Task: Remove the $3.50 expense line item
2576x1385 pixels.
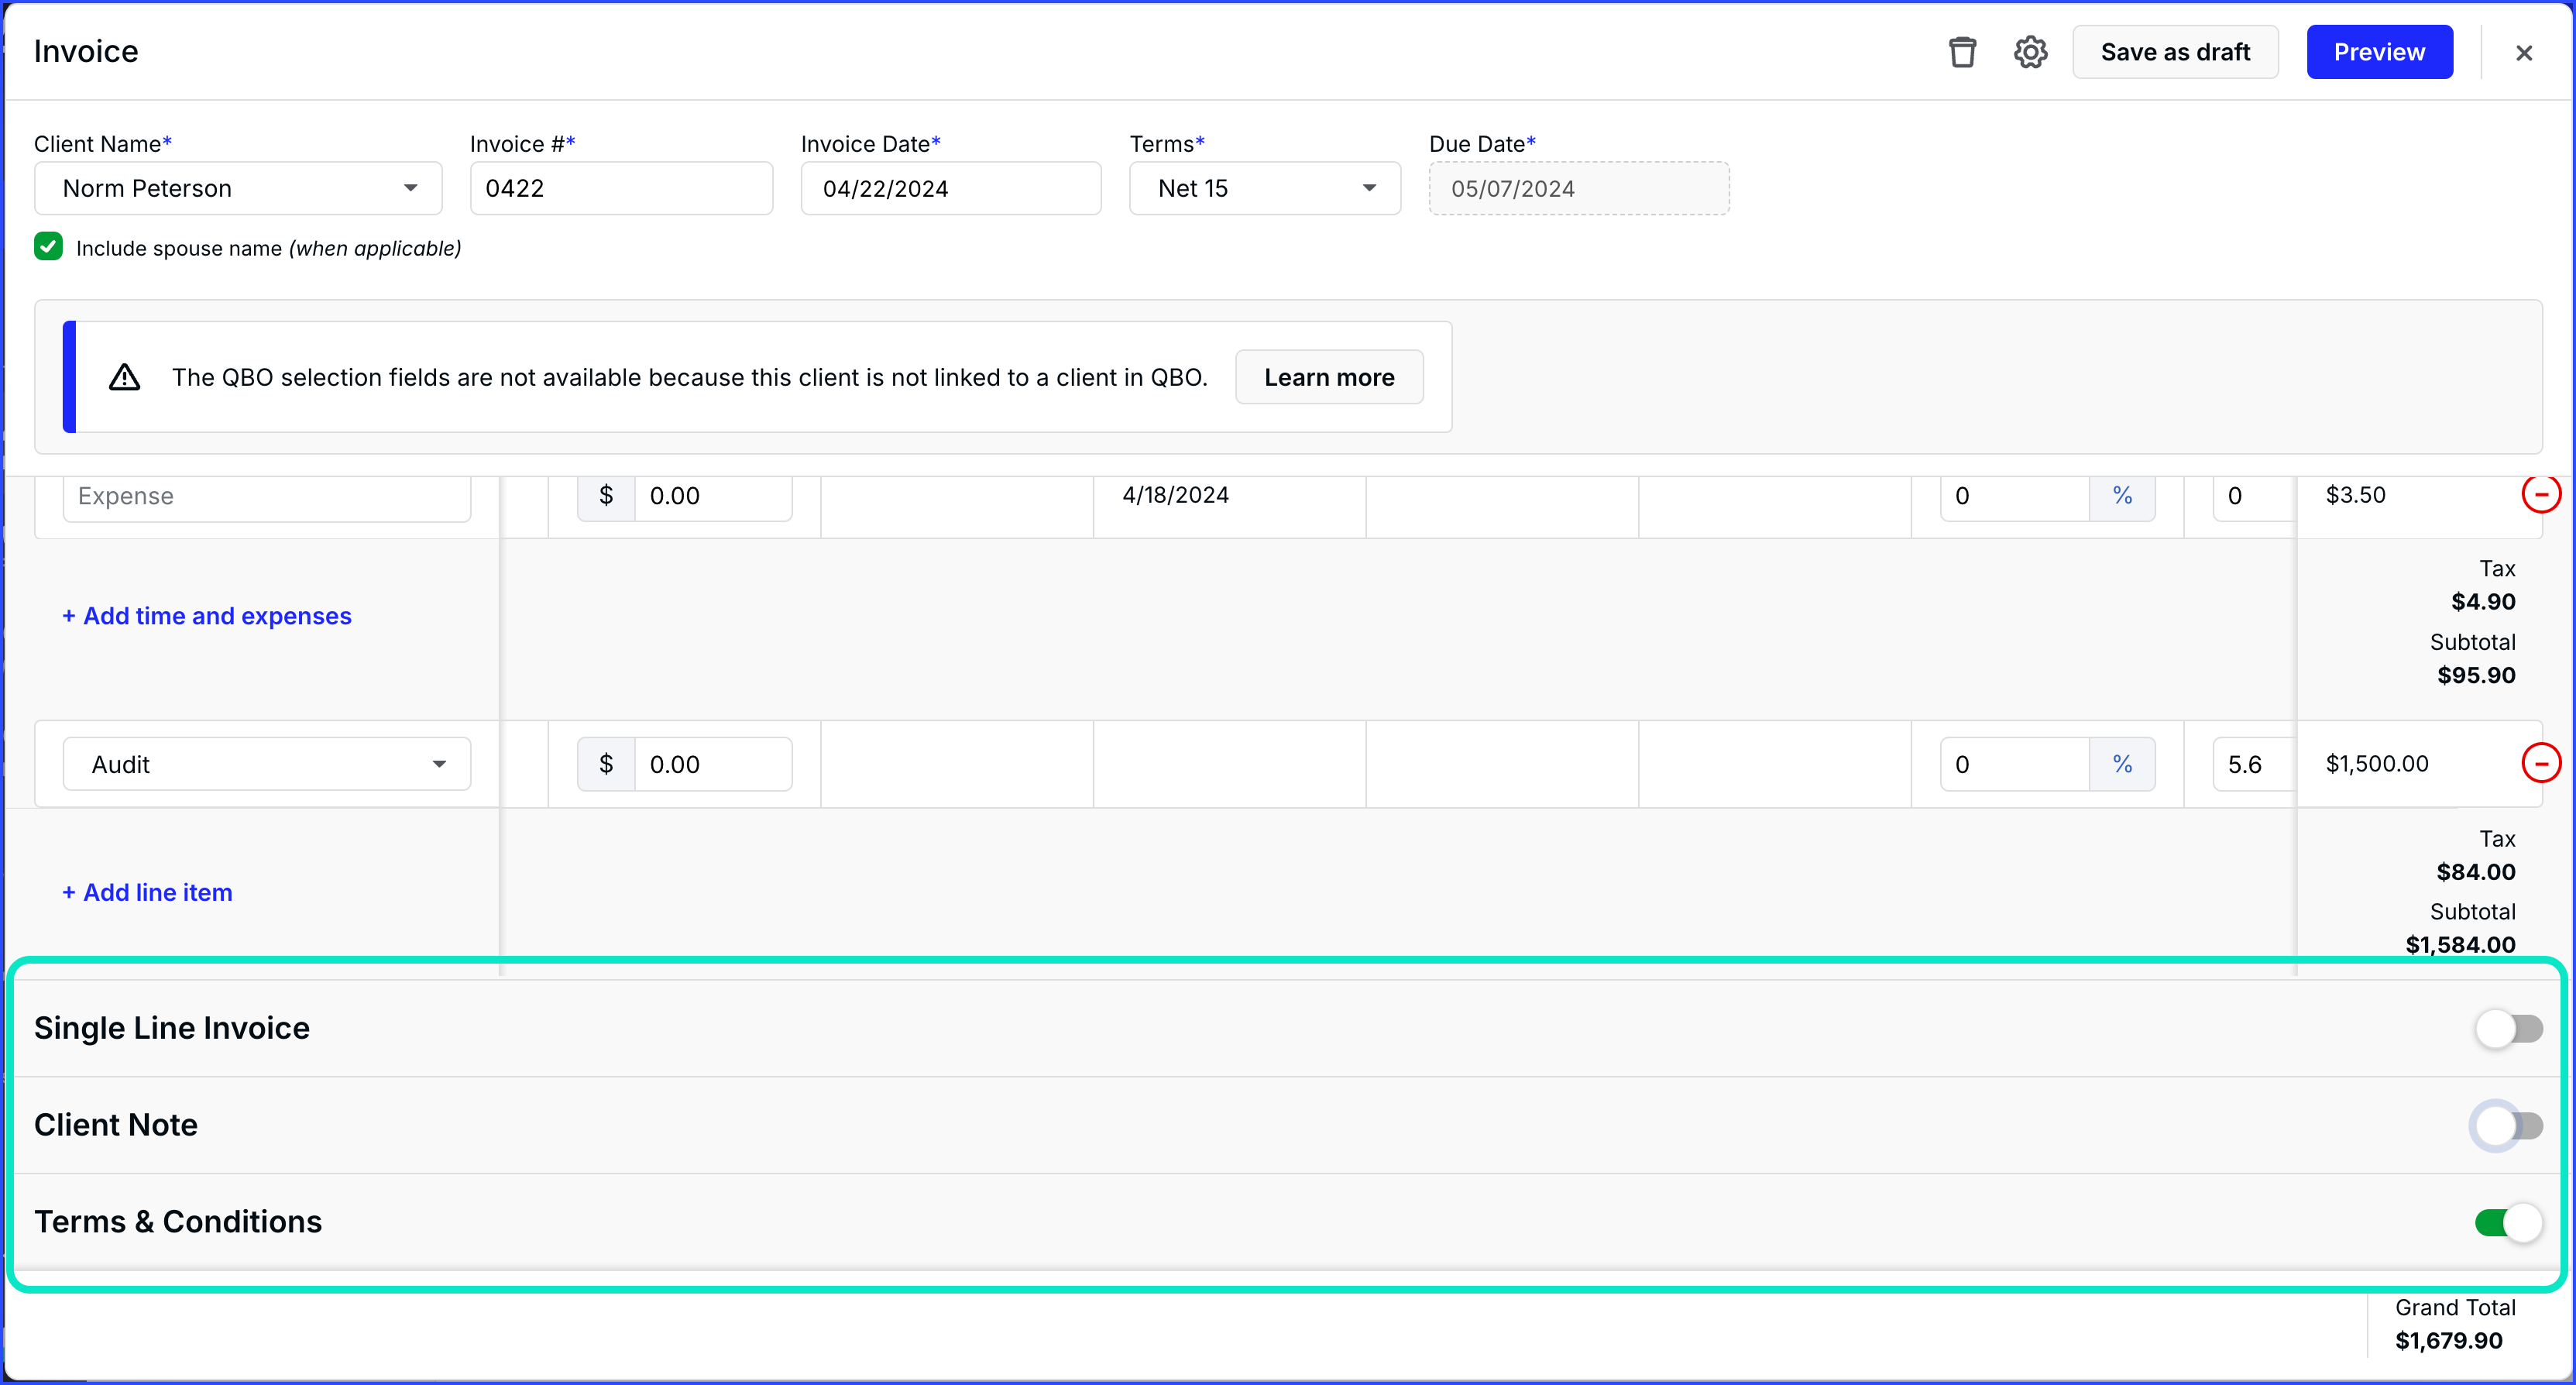Action: point(2540,494)
